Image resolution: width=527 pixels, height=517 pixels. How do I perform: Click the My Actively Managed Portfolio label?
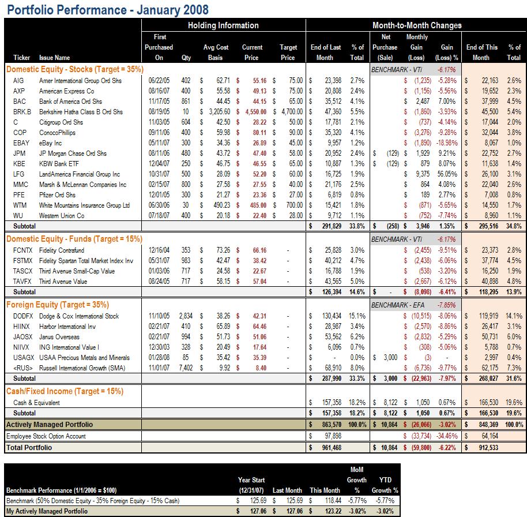(47, 511)
